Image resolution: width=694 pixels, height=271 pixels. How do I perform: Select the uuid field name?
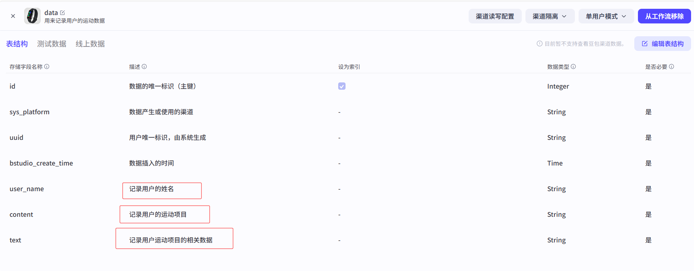pos(16,138)
